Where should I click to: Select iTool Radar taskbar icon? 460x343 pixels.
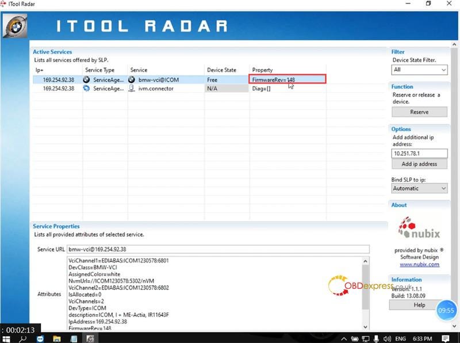(x=90, y=338)
